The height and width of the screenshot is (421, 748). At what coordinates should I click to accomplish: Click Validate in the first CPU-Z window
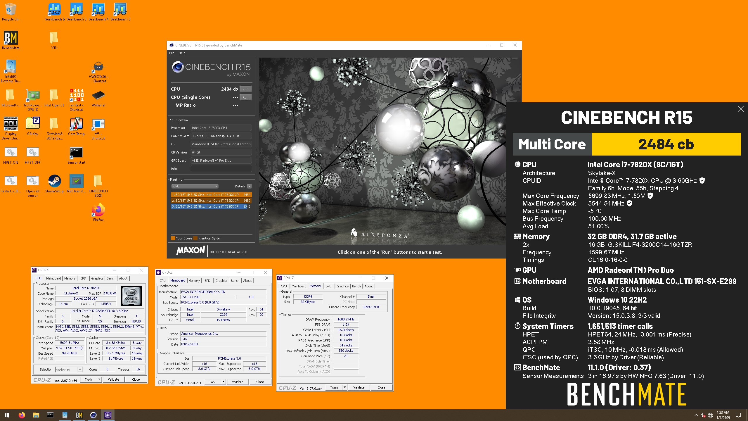[x=113, y=379]
